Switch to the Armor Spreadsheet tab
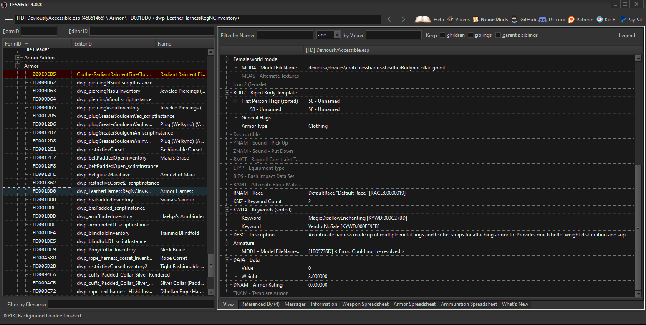Screen dimensions: 646x325 [x=414, y=304]
